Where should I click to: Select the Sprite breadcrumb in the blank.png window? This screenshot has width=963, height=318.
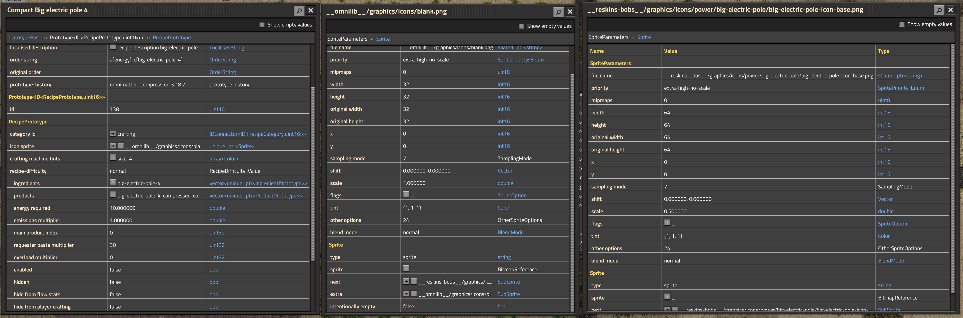(383, 39)
